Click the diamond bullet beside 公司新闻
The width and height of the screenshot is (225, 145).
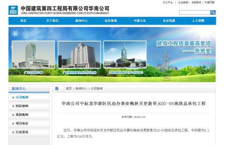coord(13,97)
